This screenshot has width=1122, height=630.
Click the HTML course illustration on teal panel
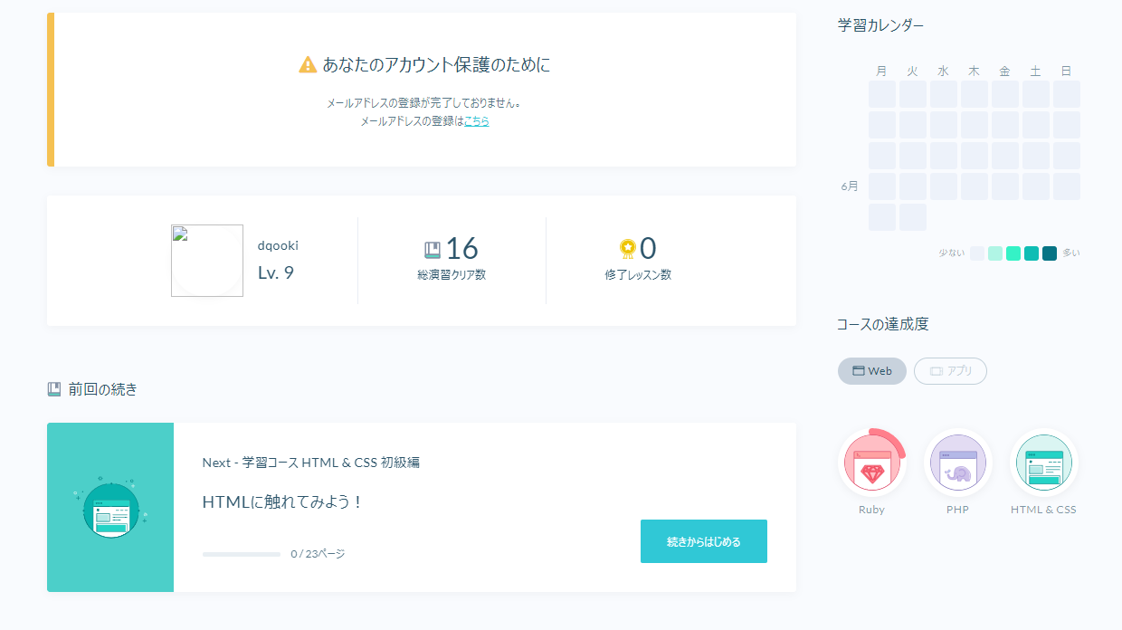(110, 507)
